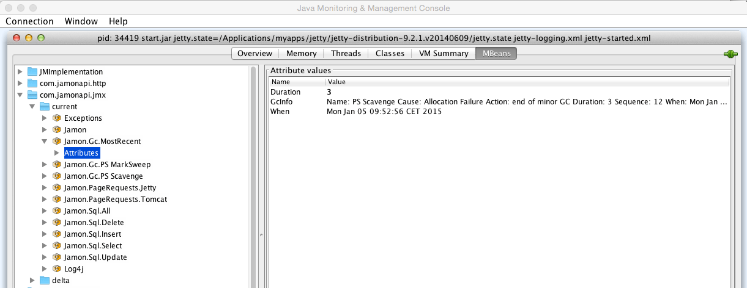Image resolution: width=747 pixels, height=288 pixels.
Task: Select the Jamon.Sql.Update tree item
Action: tap(95, 257)
